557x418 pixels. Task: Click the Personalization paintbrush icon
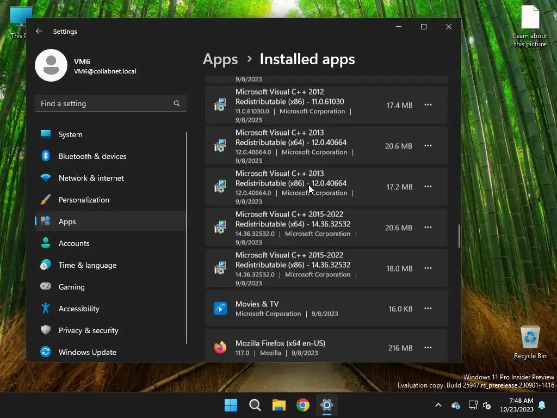tap(46, 199)
